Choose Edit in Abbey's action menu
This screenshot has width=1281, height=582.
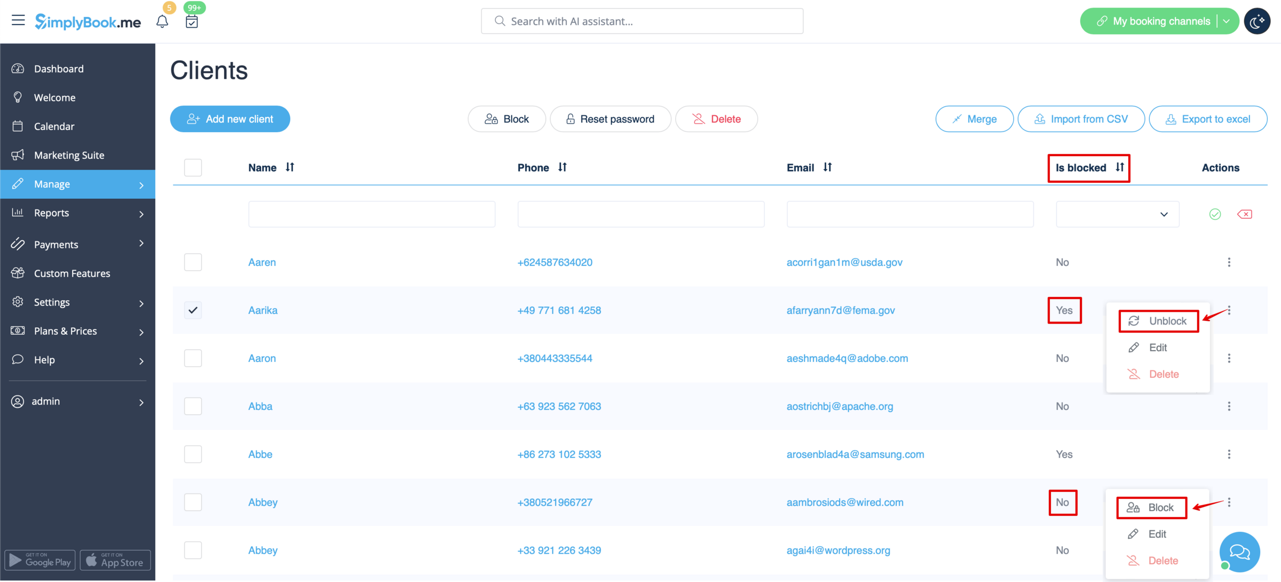[1147, 534]
